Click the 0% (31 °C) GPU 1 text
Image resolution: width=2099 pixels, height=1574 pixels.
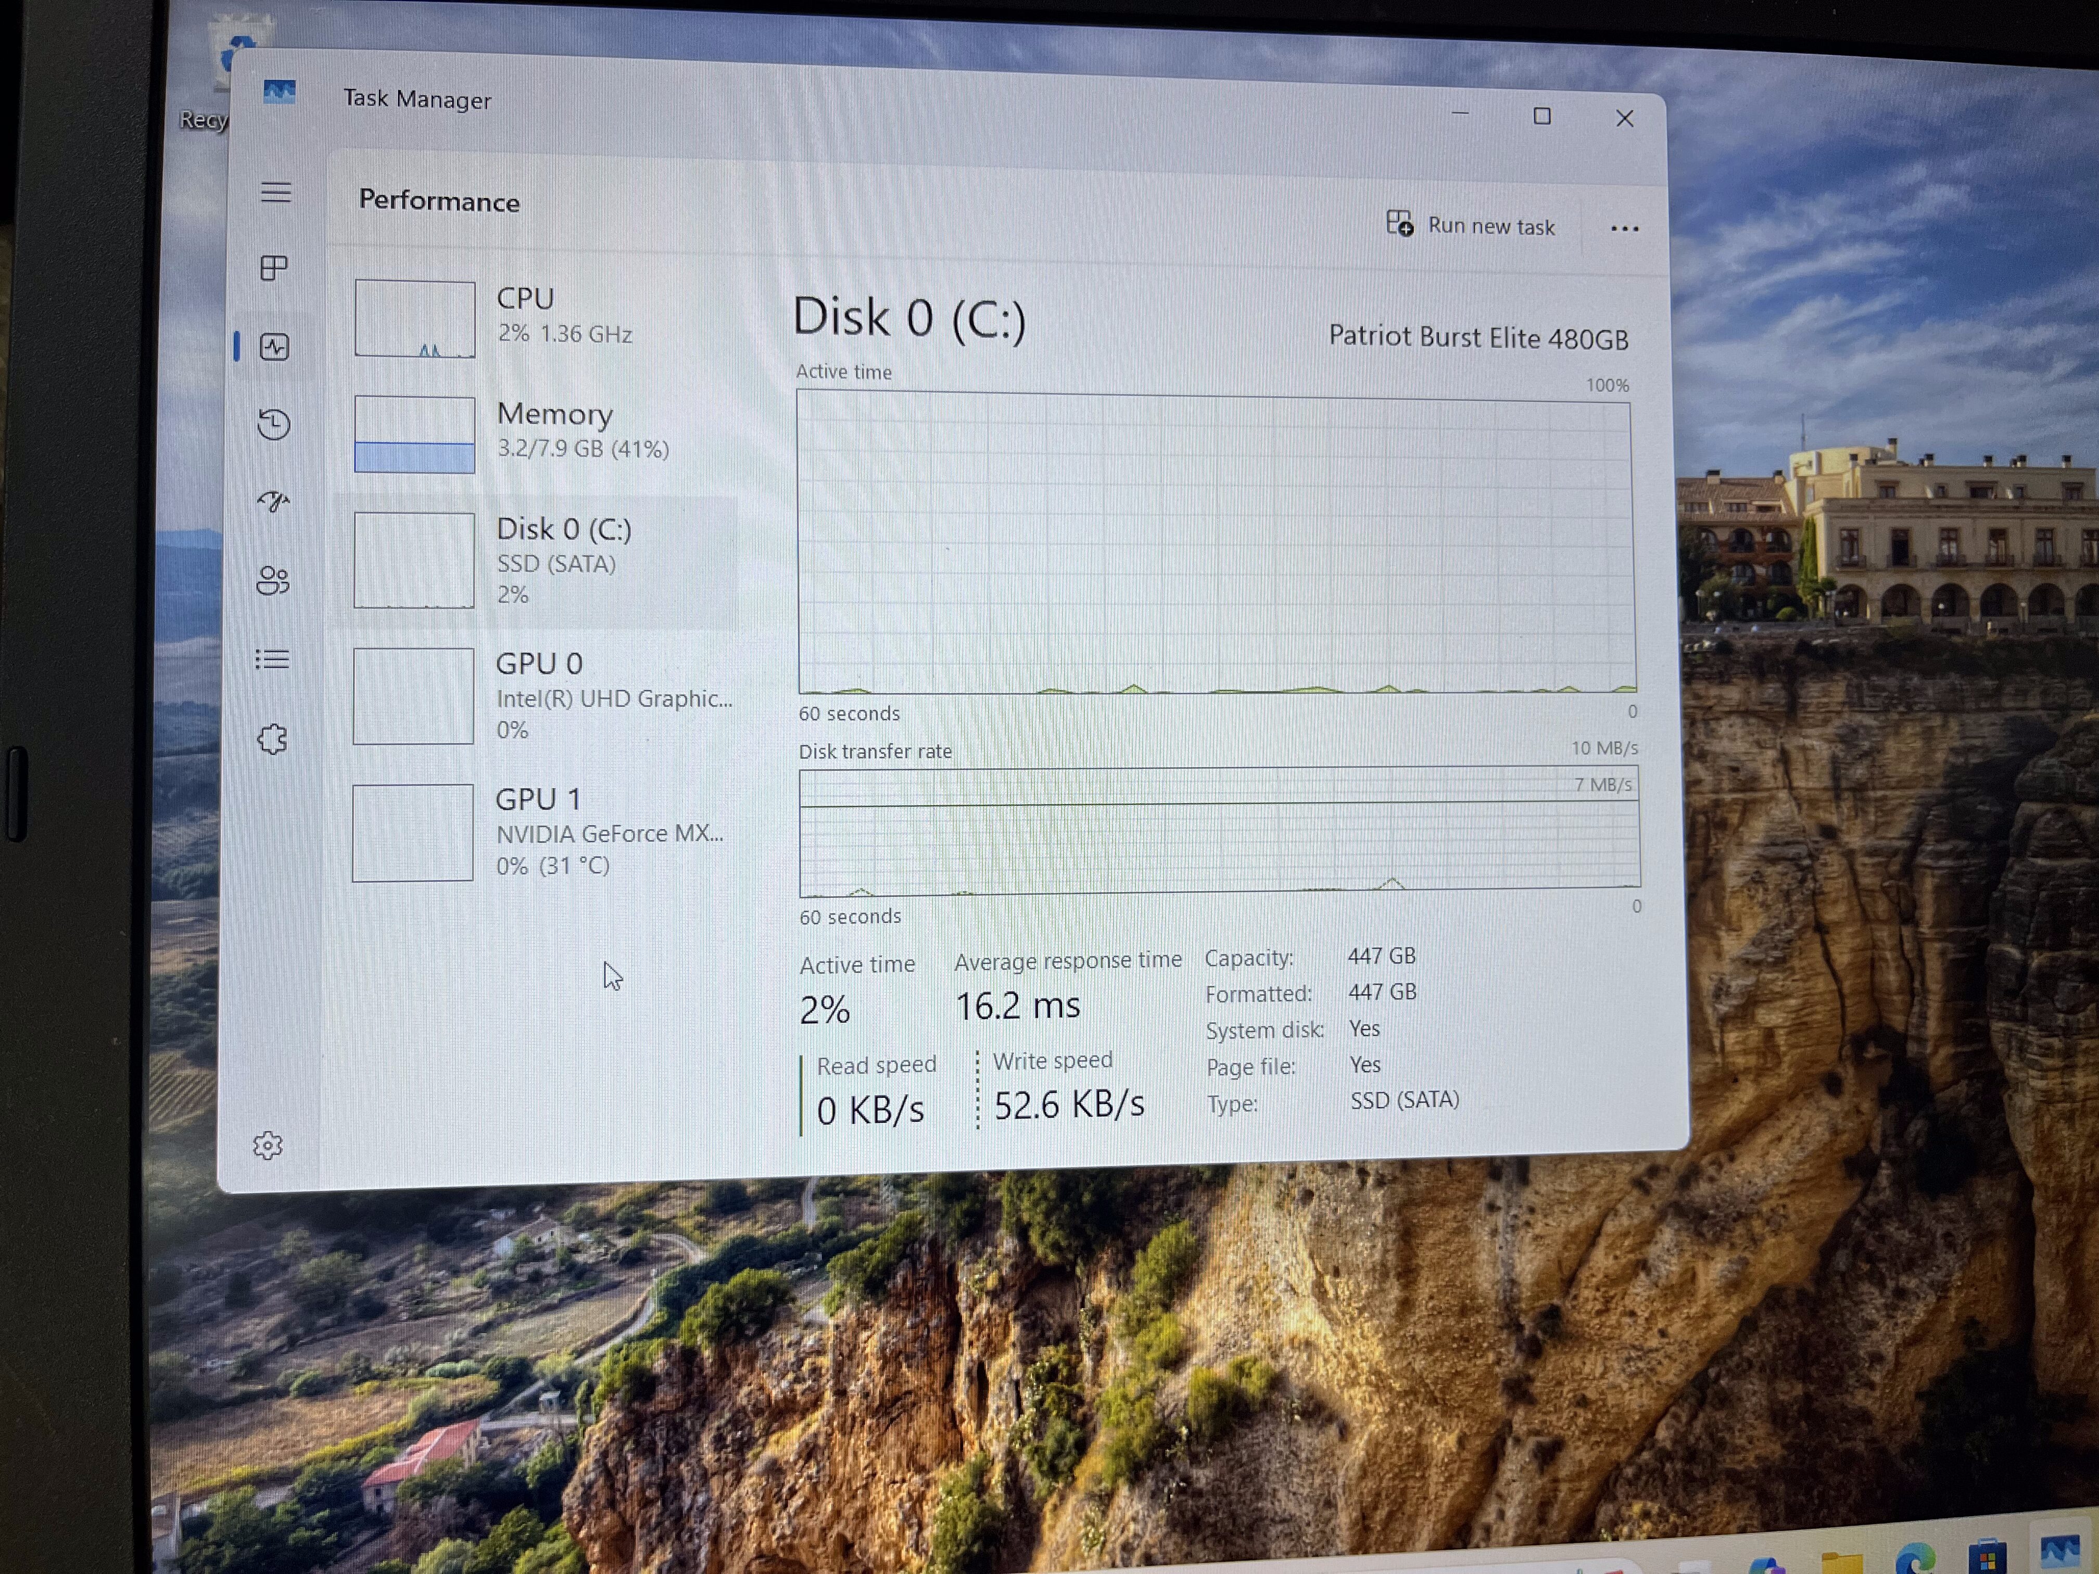(x=553, y=865)
